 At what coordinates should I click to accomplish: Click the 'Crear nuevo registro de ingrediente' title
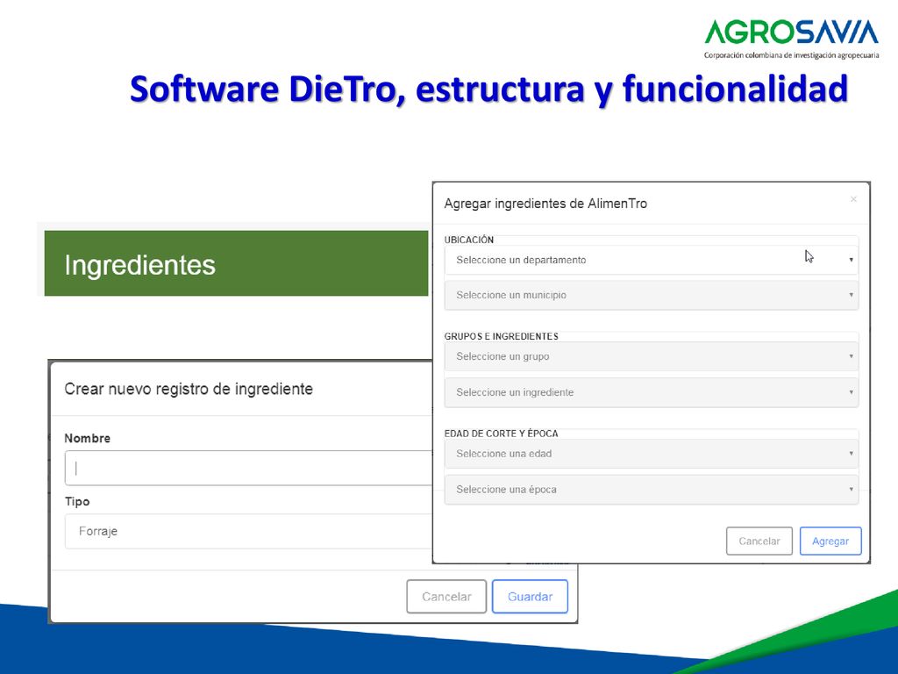click(189, 389)
